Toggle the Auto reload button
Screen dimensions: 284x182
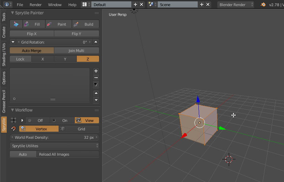(23, 154)
